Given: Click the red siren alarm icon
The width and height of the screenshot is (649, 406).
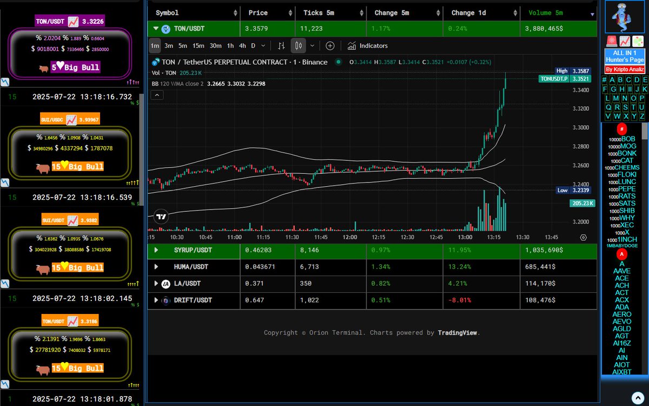Looking at the screenshot, I should coord(611,41).
